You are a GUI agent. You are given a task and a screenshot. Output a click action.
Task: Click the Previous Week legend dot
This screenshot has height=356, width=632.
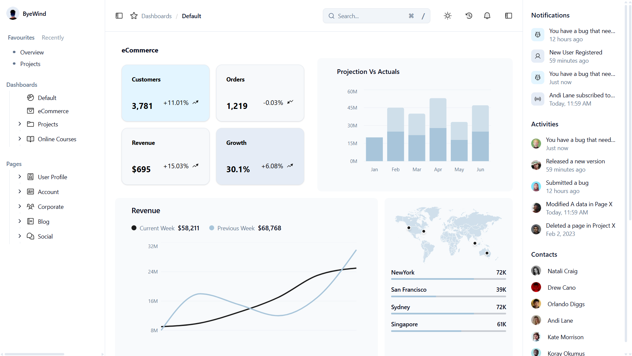click(x=212, y=228)
